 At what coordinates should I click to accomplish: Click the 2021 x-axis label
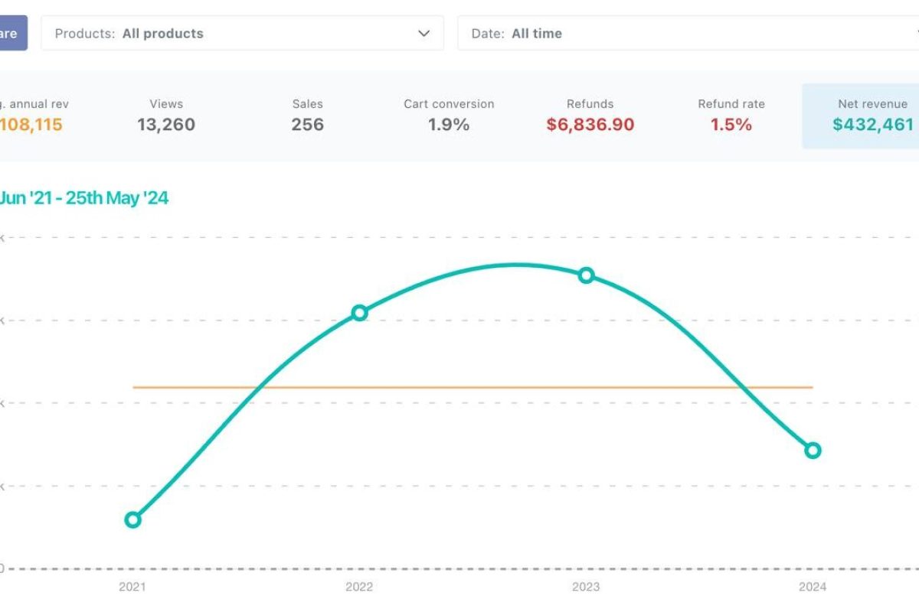(x=132, y=587)
